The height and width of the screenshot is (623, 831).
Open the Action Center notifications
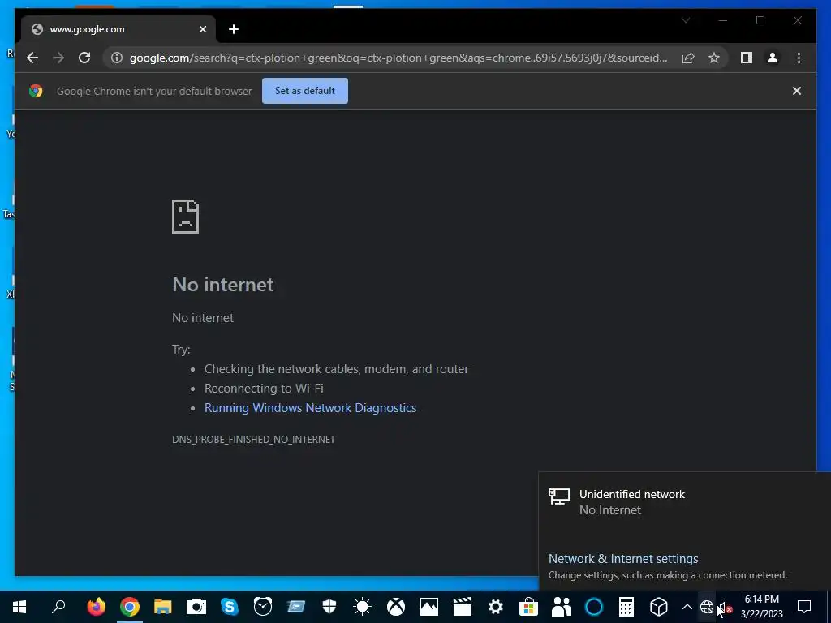[804, 607]
